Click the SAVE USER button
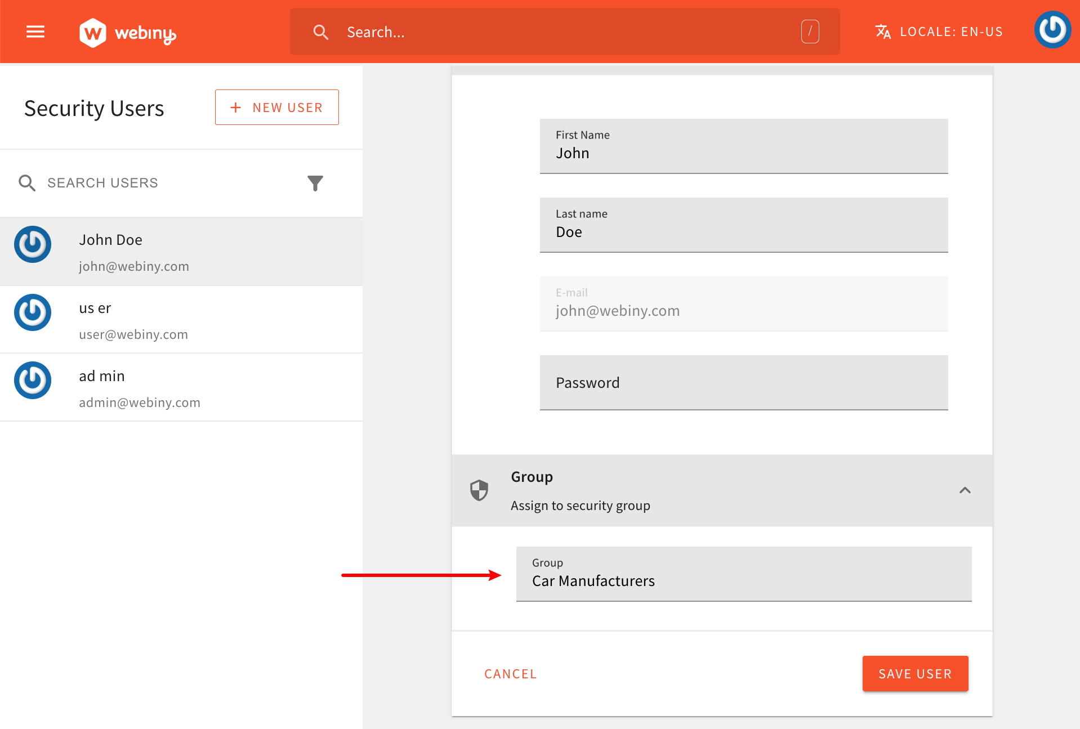The image size is (1080, 729). 915,673
